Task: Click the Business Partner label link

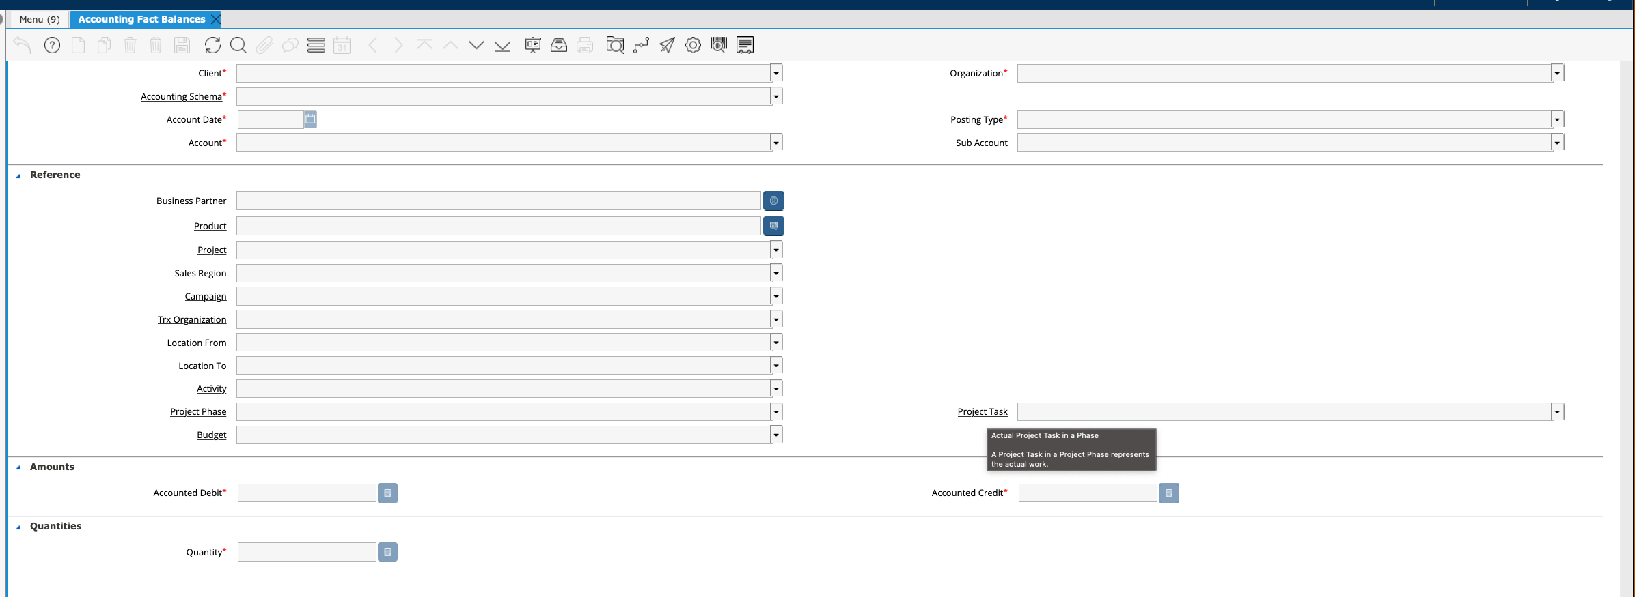Action: coord(191,201)
